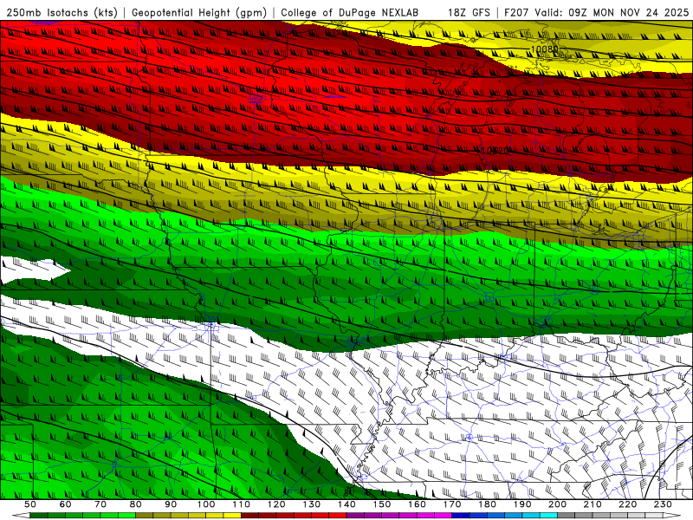This screenshot has height=520, width=693.
Task: Click the legend value 210
Action: point(593,504)
